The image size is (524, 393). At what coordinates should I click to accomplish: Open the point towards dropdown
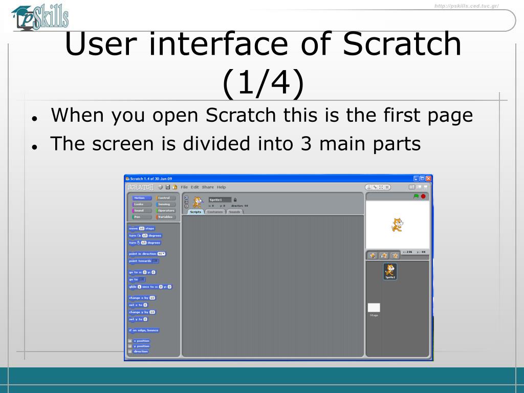pyautogui.click(x=155, y=261)
